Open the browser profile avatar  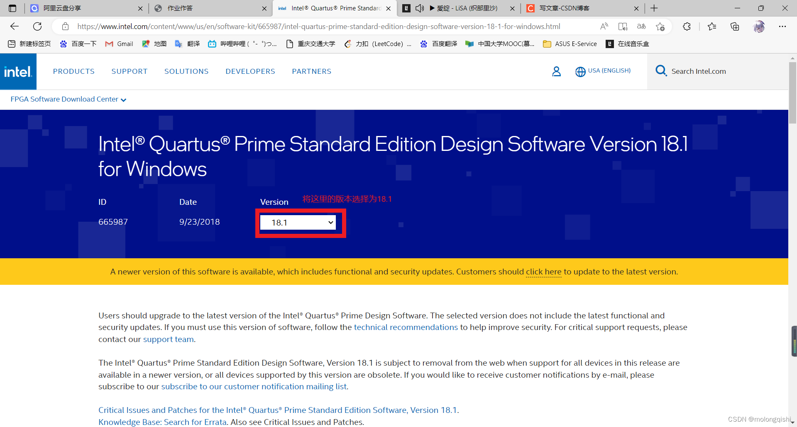point(759,27)
